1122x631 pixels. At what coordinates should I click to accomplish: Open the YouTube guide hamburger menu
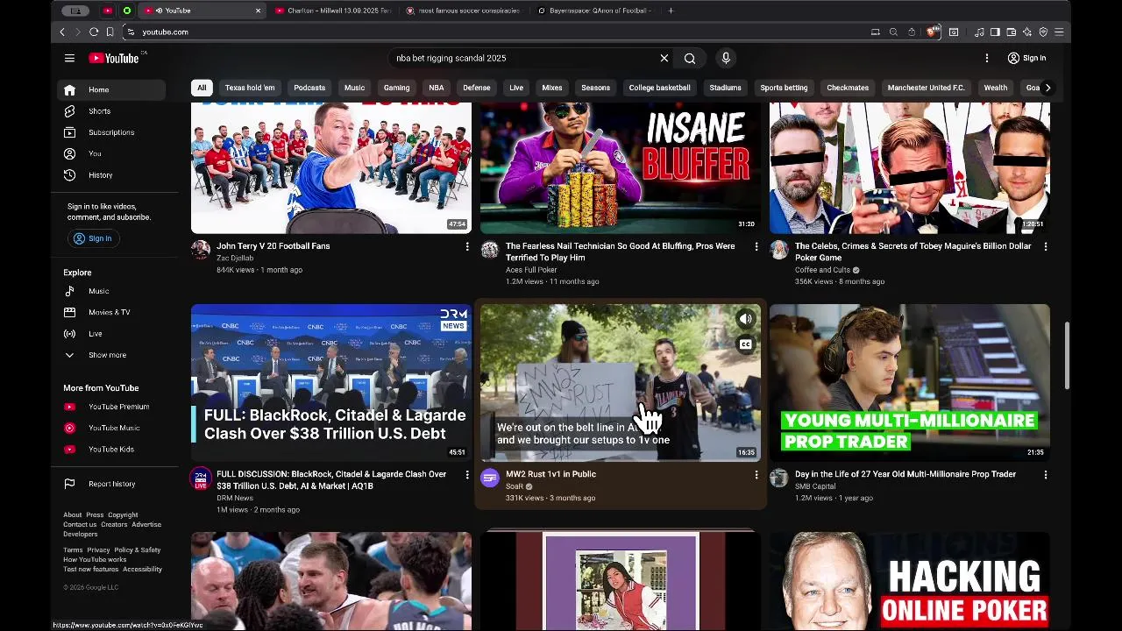(x=69, y=58)
